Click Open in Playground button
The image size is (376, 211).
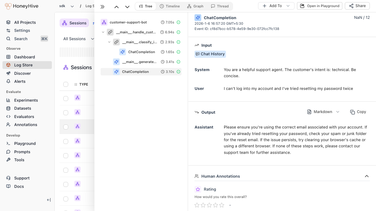tap(320, 6)
